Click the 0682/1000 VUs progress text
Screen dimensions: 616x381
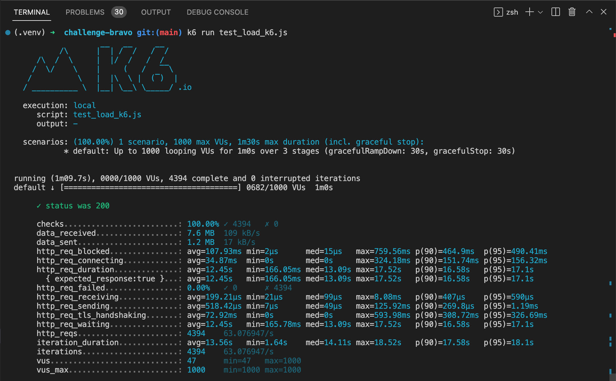(x=276, y=188)
